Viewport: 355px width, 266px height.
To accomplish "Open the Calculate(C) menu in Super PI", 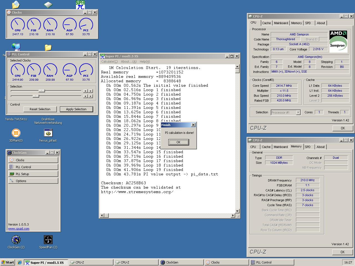I will (x=109, y=62).
